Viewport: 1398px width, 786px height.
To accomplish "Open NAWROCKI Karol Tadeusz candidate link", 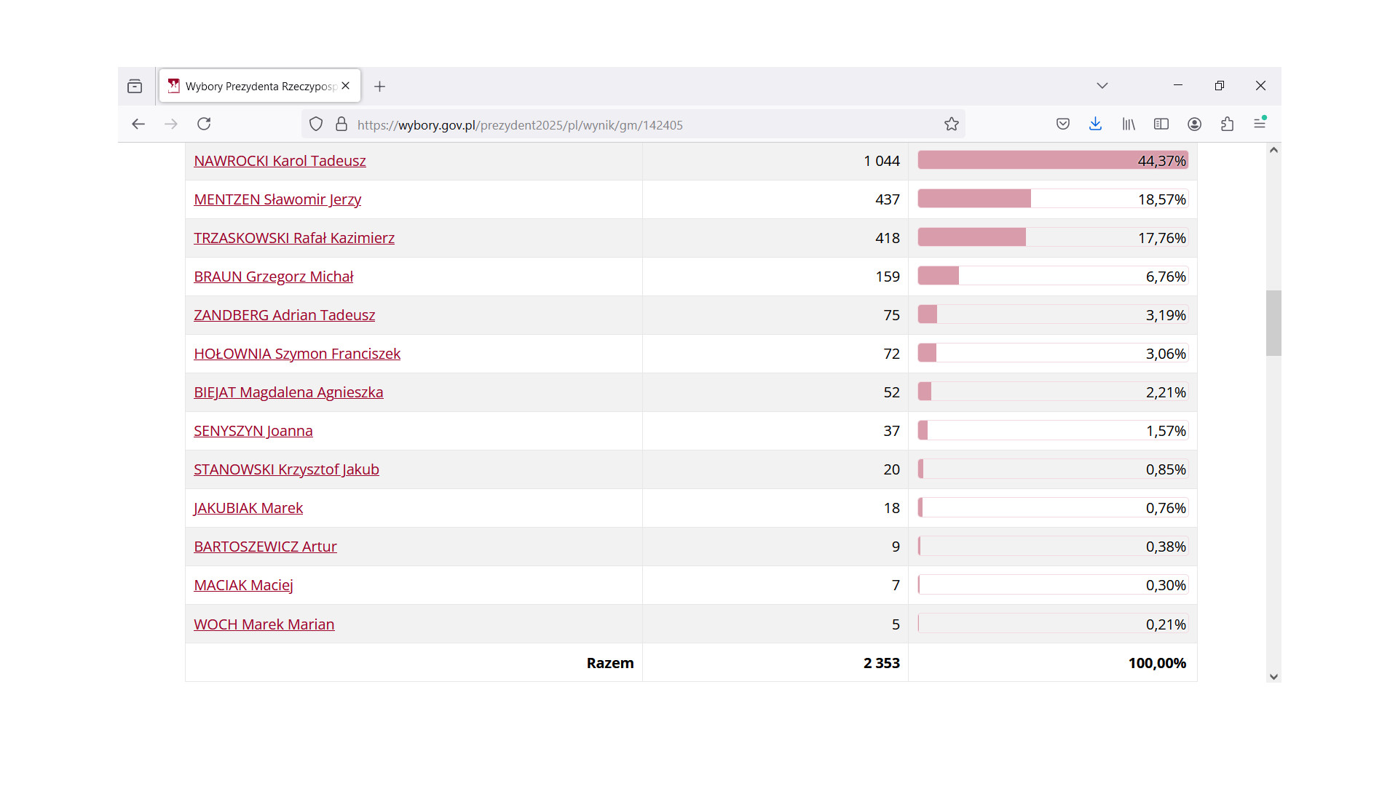I will [x=280, y=161].
